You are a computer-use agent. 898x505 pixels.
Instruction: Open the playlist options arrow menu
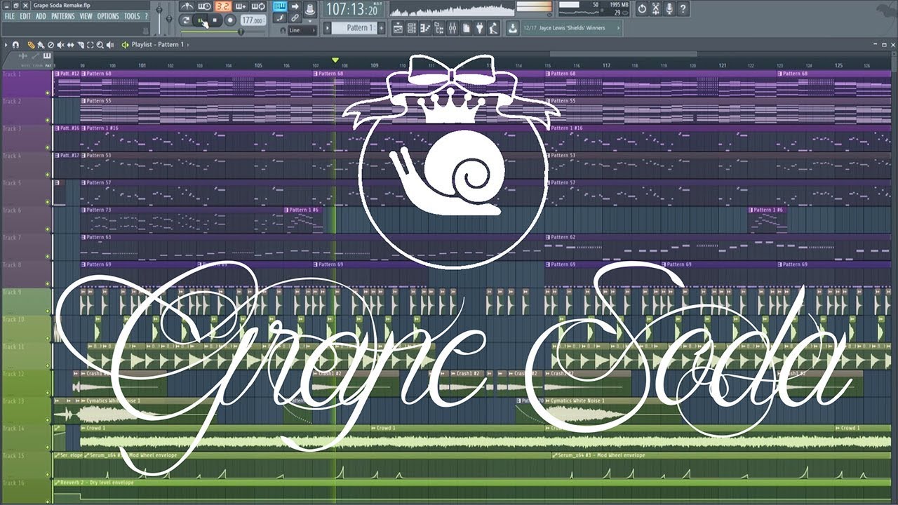pos(6,45)
